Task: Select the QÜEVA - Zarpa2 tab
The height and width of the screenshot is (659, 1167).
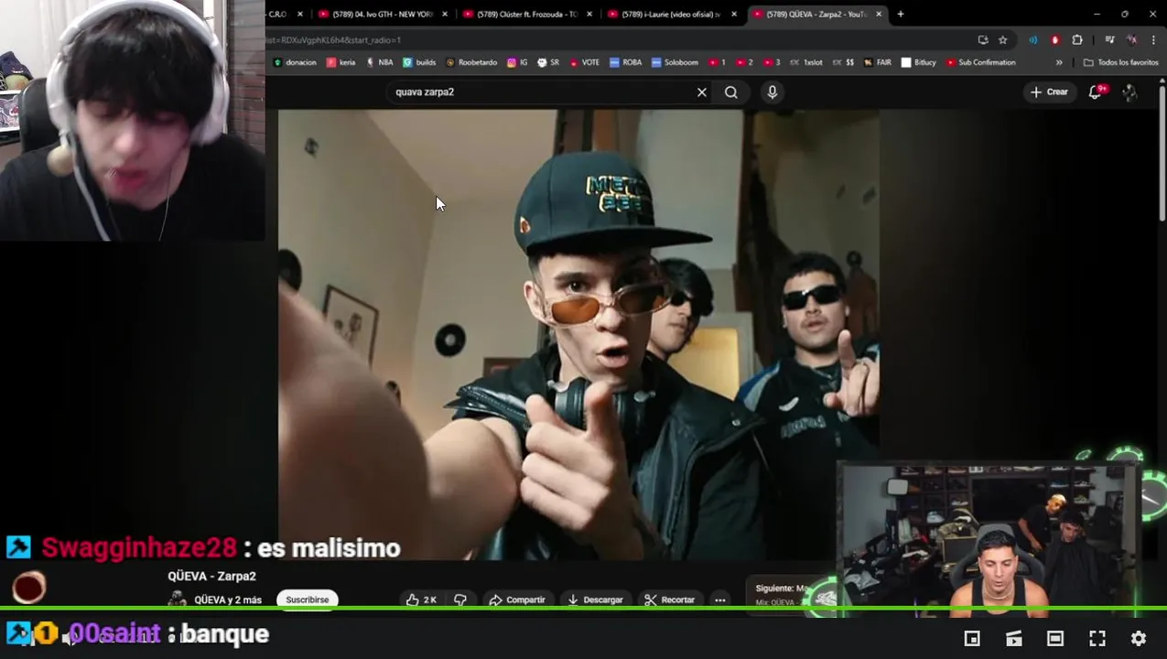Action: [816, 14]
